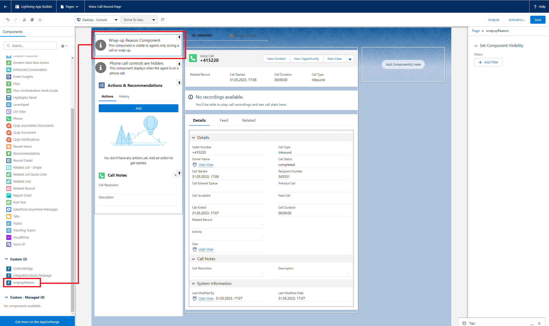Open Get more on the AppExchange

point(37,322)
